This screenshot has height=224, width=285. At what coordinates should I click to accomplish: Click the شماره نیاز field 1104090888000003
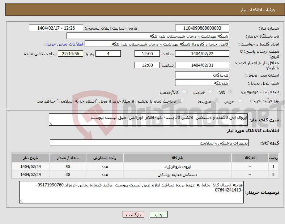[x=202, y=28]
